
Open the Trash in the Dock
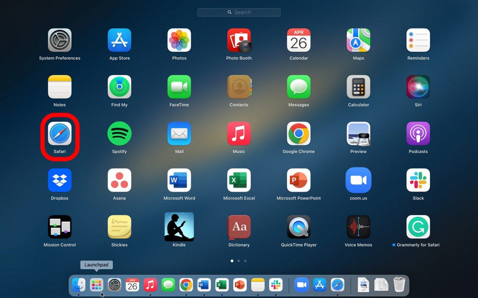pyautogui.click(x=399, y=285)
